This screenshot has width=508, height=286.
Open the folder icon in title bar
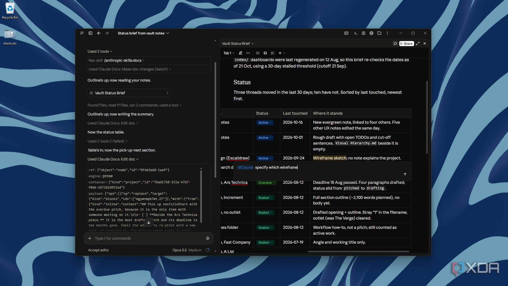point(379,33)
